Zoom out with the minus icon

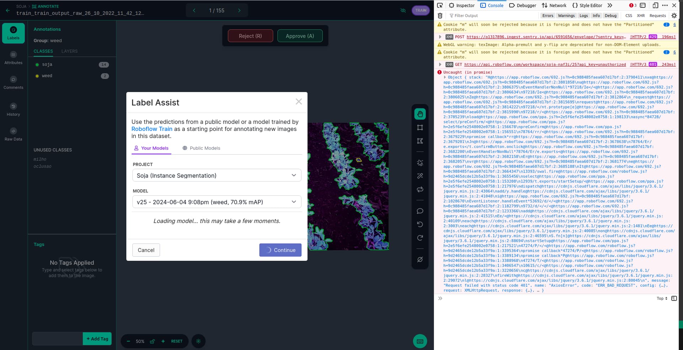[x=128, y=341]
